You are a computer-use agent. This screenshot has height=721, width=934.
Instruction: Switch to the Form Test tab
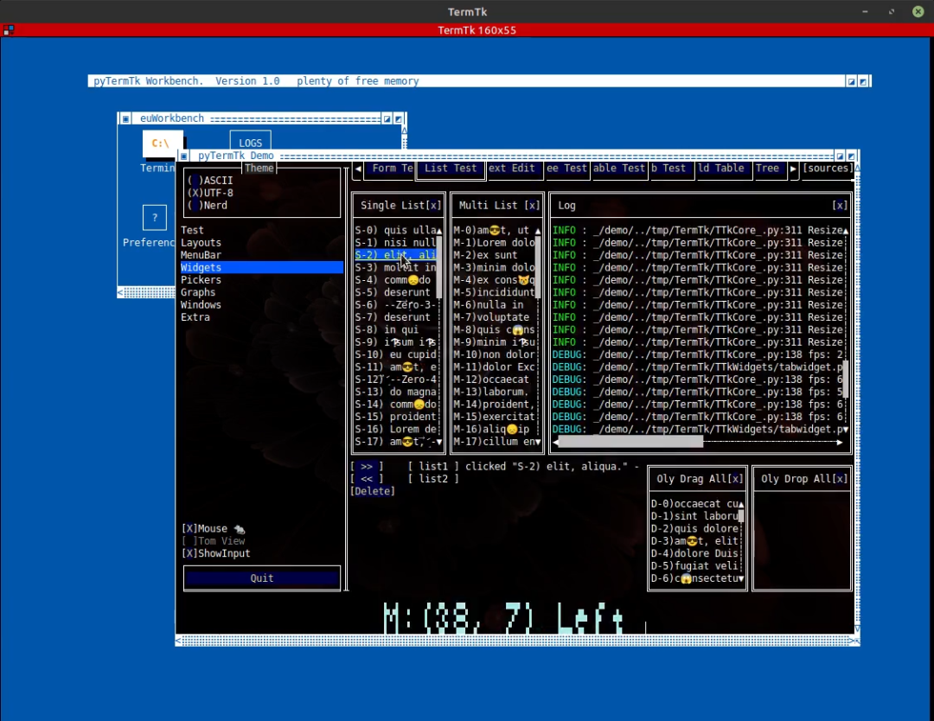coord(390,169)
